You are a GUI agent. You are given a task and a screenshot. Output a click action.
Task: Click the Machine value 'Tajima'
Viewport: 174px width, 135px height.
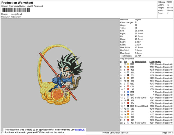tap(138, 19)
